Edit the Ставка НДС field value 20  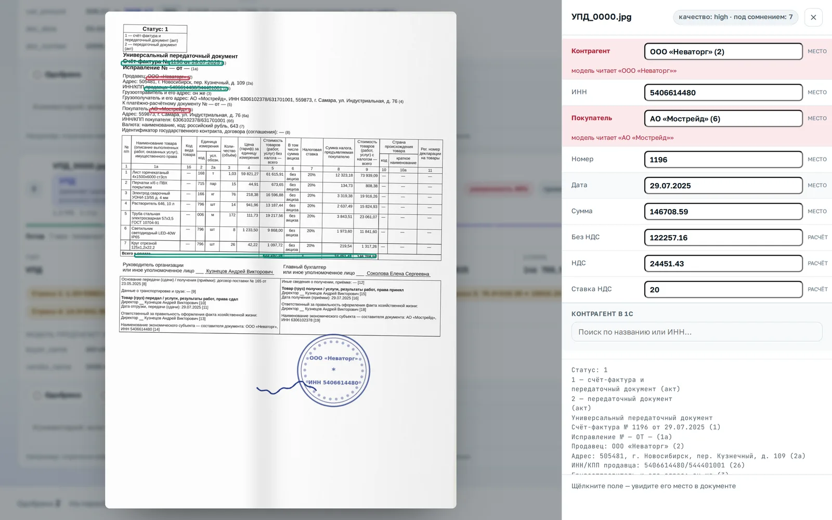[x=723, y=290]
